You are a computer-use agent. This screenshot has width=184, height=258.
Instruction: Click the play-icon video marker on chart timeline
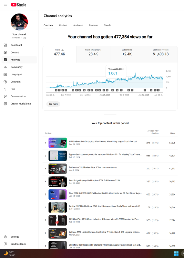click(155, 90)
